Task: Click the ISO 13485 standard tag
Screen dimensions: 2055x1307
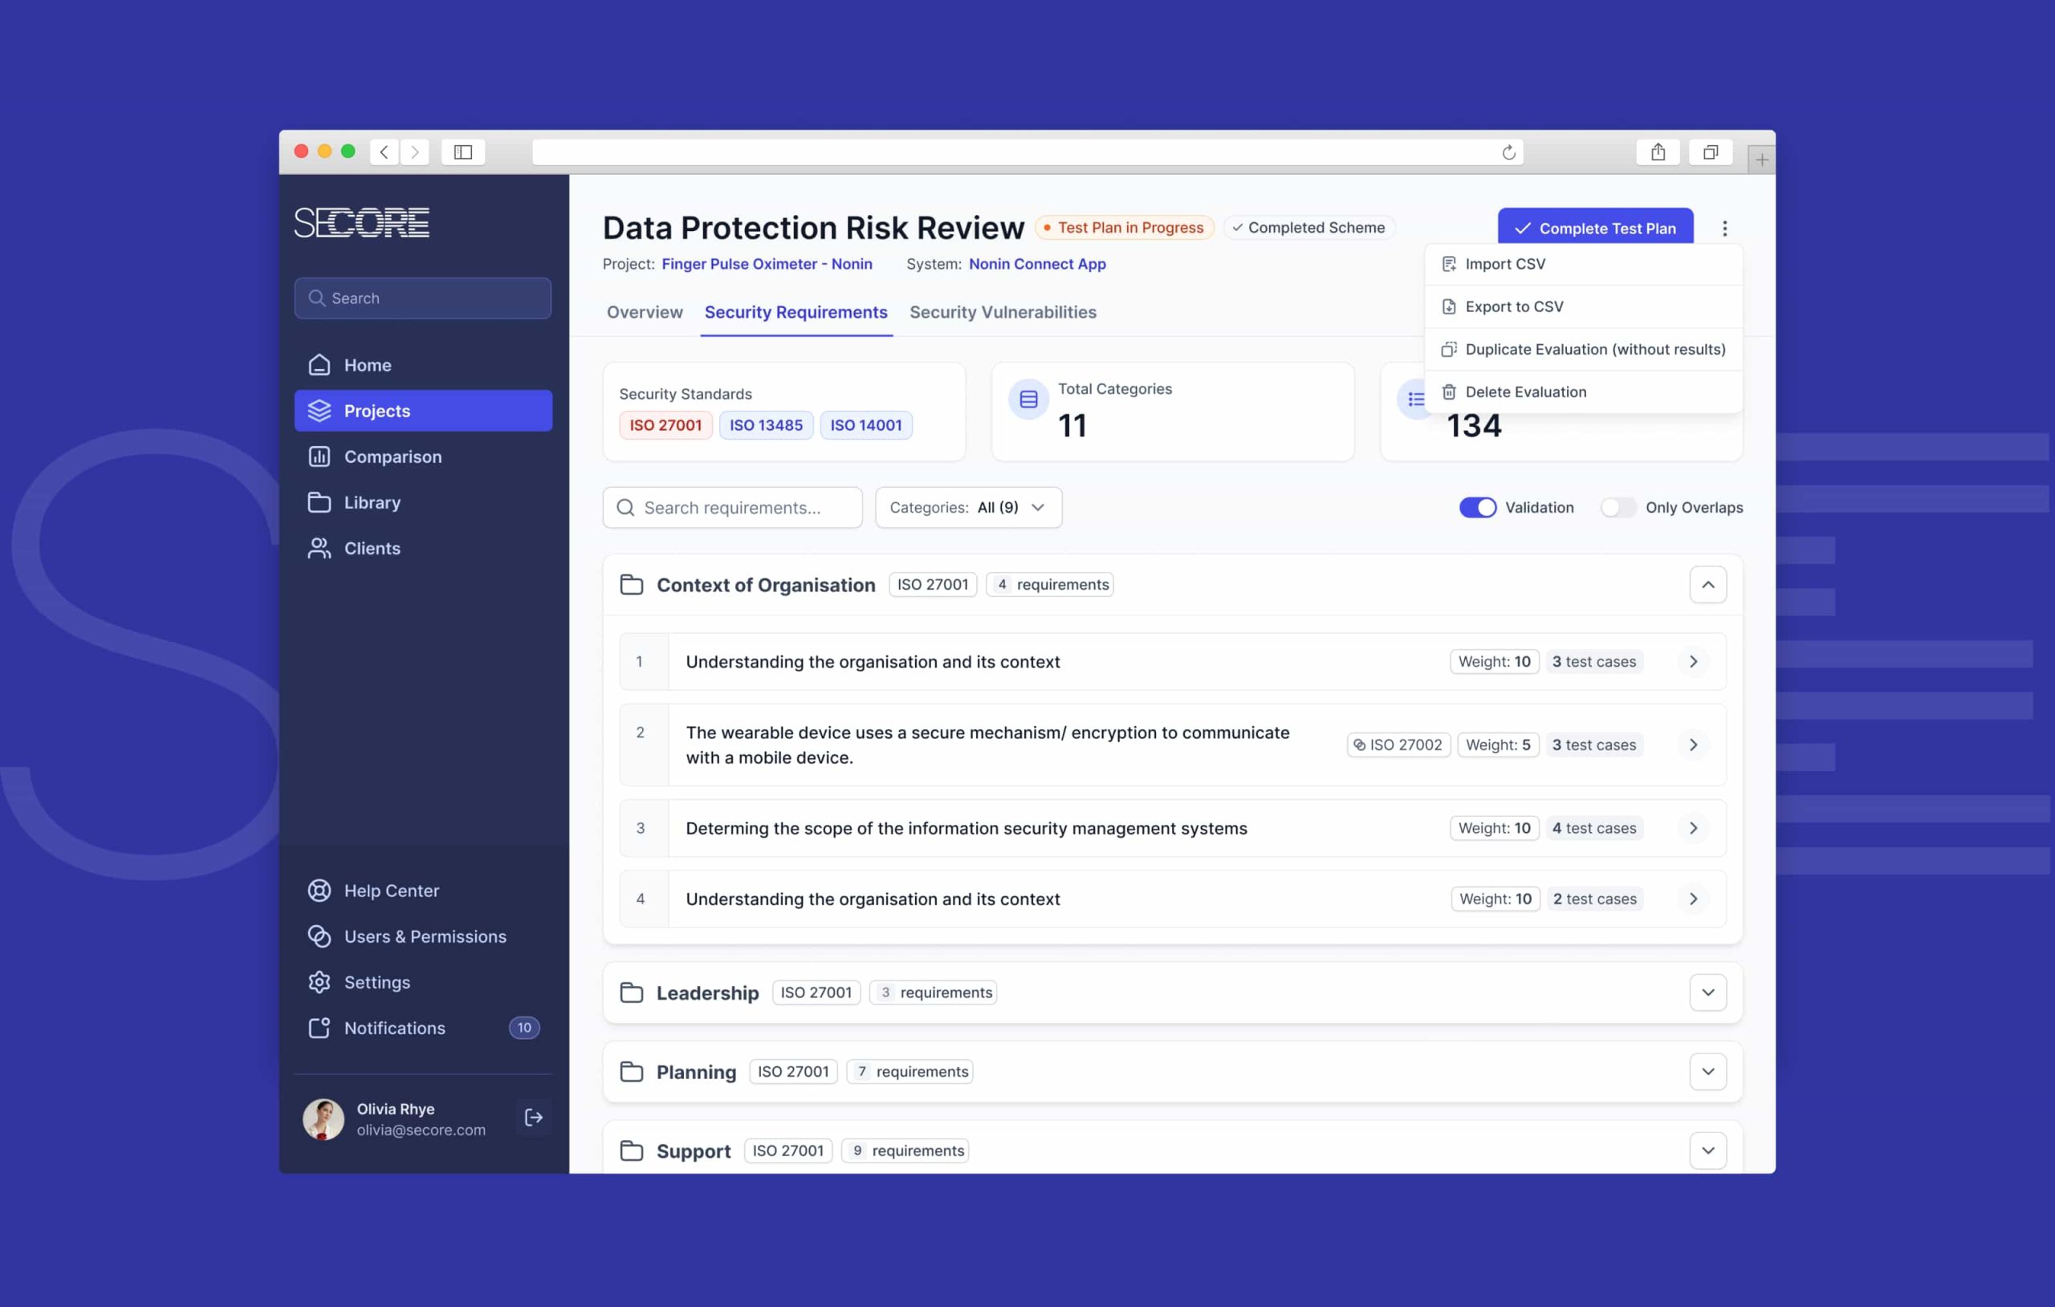Action: (766, 425)
